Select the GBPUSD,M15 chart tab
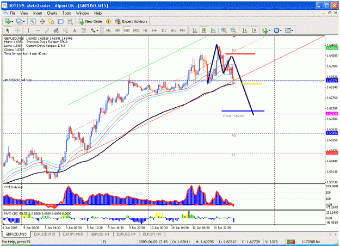The height and width of the screenshot is (246, 340). [x=16, y=234]
